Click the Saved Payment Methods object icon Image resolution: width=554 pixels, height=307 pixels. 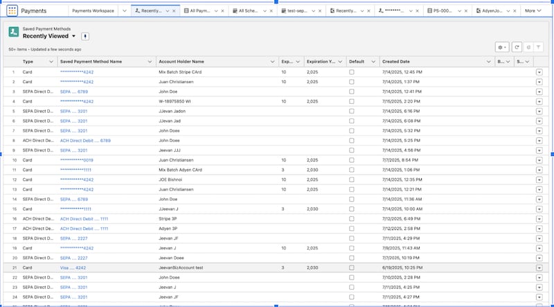13,31
